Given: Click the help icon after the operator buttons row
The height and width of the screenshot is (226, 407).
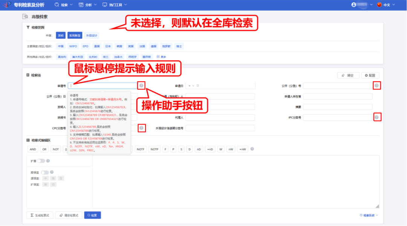Looking at the screenshot, I should (x=252, y=149).
